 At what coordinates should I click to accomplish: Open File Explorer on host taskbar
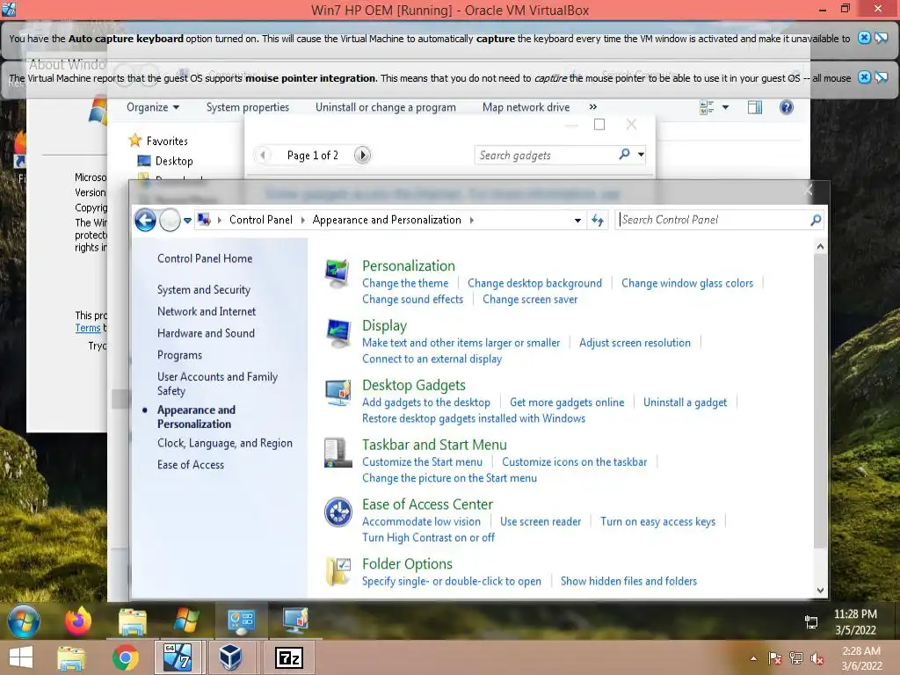[71, 657]
